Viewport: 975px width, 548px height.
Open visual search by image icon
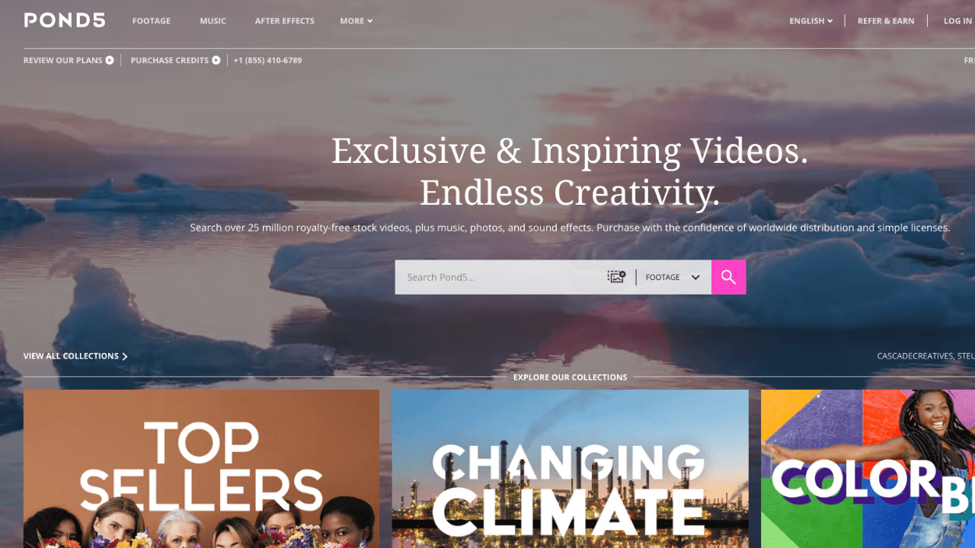(x=616, y=277)
